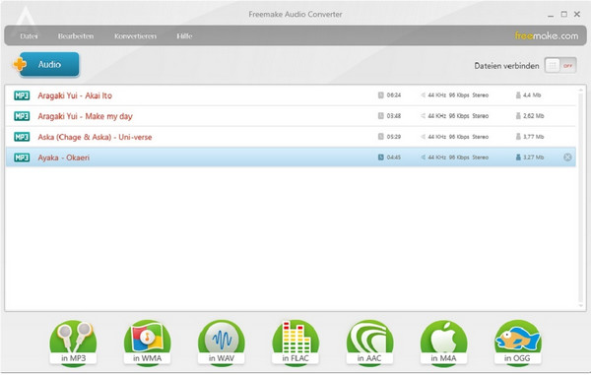This screenshot has width=591, height=375.
Task: Select Aragaki Yui - Make my day
Action: (291, 116)
